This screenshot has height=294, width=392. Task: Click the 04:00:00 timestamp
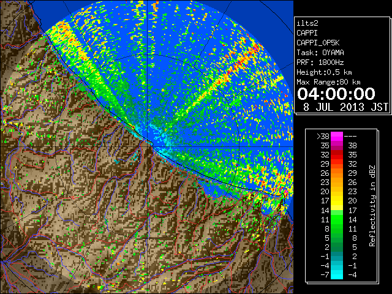coord(336,94)
